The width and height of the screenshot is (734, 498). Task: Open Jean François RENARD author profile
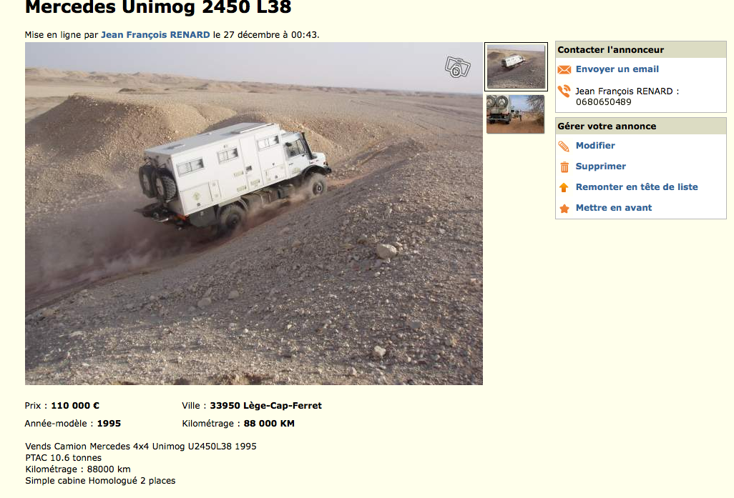(155, 34)
